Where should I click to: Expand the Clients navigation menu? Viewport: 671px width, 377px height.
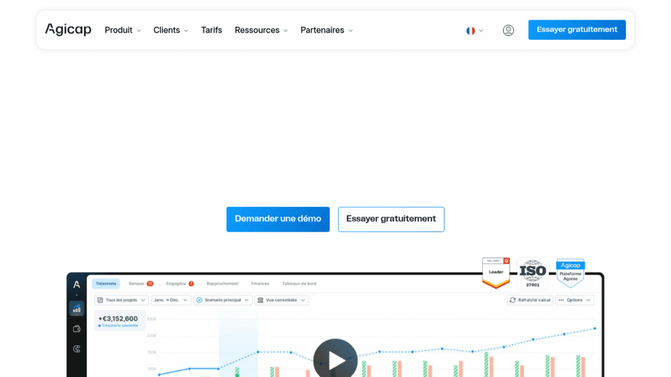coord(170,30)
